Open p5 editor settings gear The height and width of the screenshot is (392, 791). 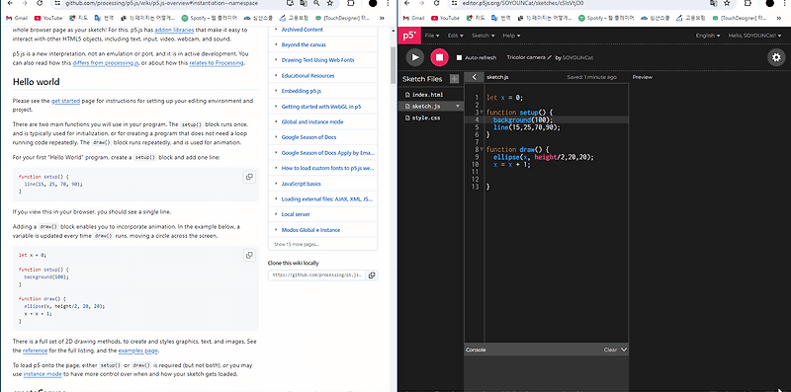[x=776, y=57]
